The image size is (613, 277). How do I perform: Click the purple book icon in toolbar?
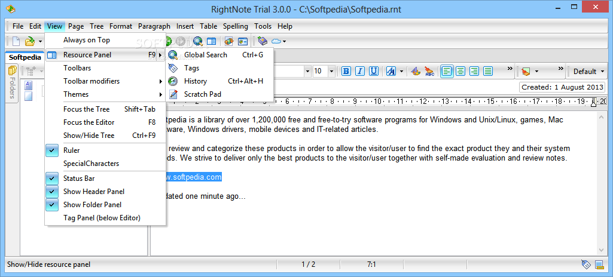tap(263, 41)
